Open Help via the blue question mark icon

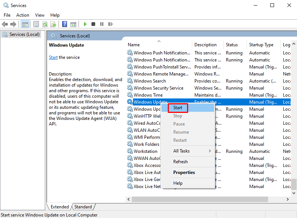pos(64,24)
